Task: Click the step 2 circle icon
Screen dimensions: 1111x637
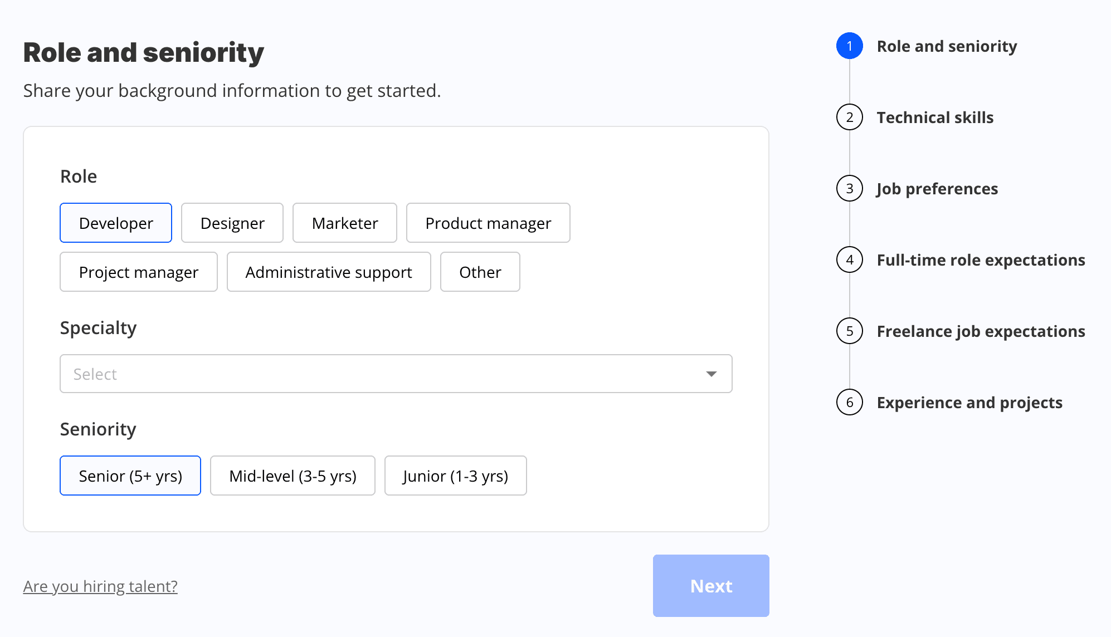Action: click(849, 117)
